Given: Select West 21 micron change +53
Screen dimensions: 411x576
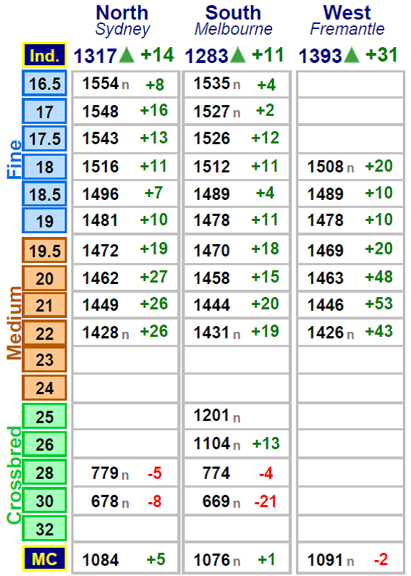Looking at the screenshot, I should coord(378,304).
